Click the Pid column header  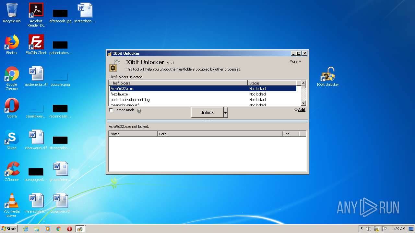pos(291,134)
